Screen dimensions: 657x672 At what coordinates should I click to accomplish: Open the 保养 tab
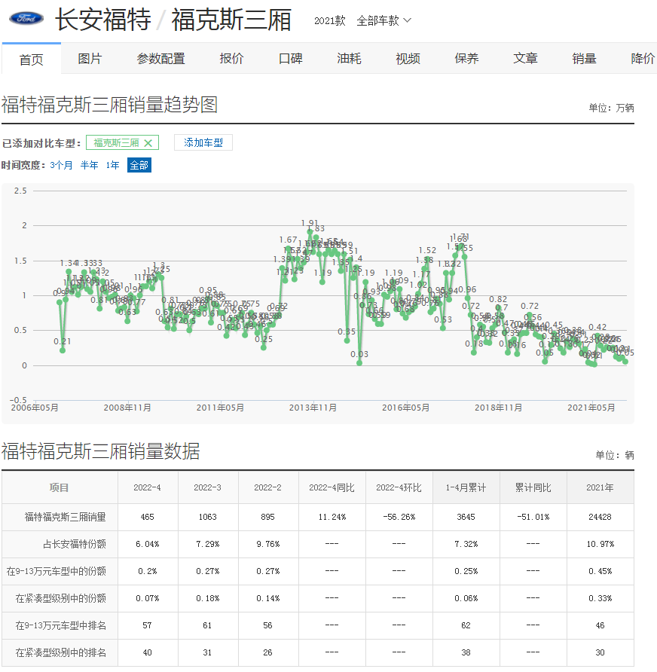click(466, 59)
